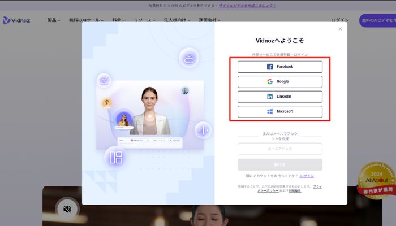Image resolution: width=396 pixels, height=226 pixels.
Task: Click the user avatar bubble icon
Action: [189, 58]
